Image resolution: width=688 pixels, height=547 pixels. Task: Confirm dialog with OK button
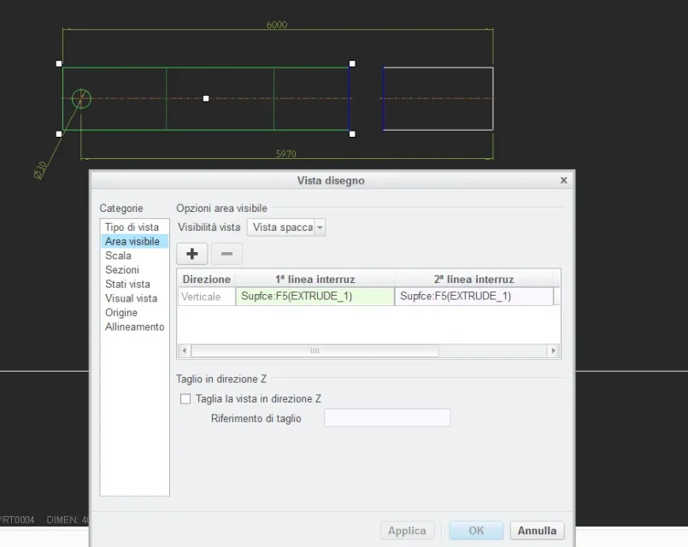[476, 531]
